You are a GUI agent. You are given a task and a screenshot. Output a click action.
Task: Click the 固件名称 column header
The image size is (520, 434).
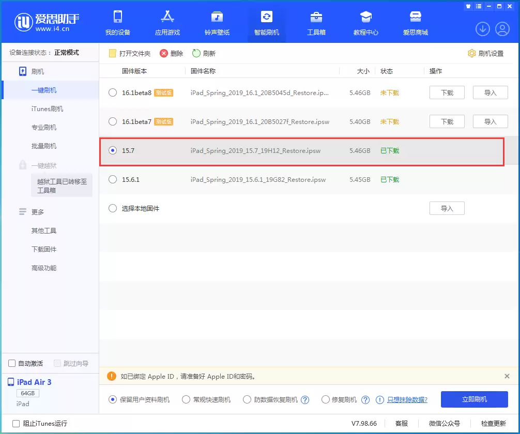203,71
